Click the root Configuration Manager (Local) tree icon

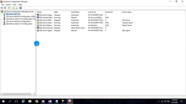pos(2,12)
